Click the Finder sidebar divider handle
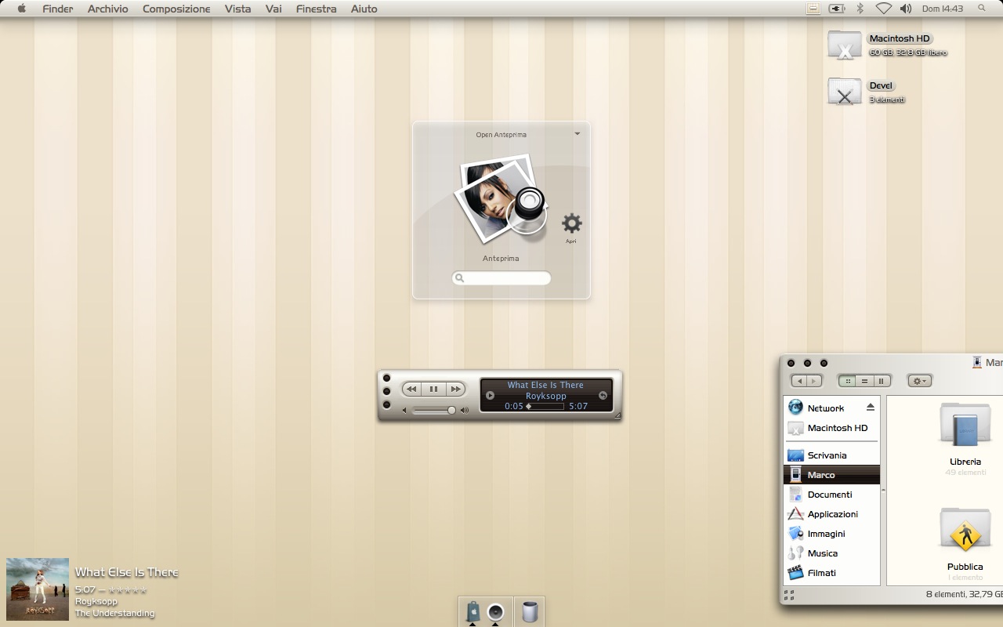 click(x=883, y=491)
